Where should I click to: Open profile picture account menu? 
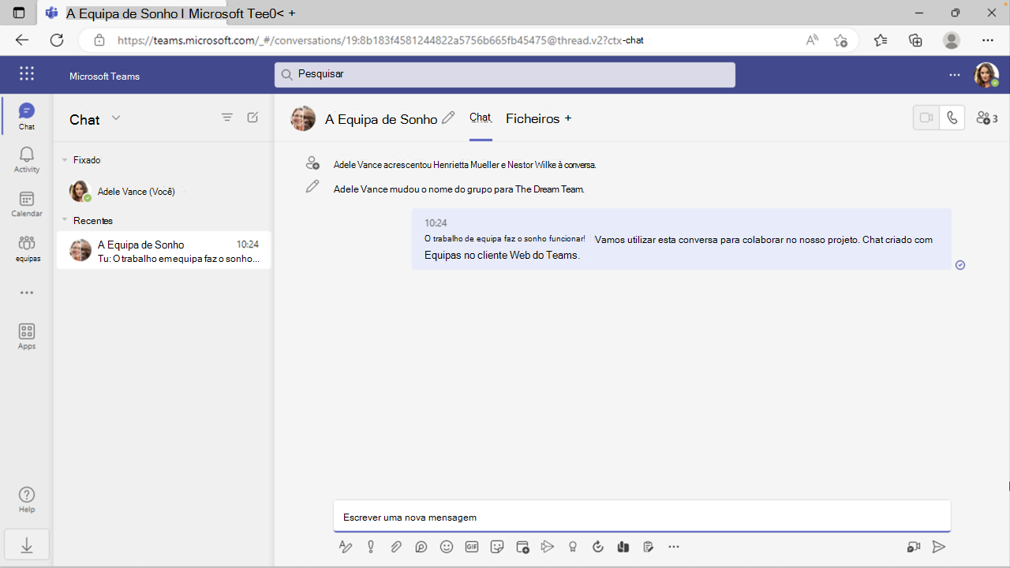(x=986, y=75)
